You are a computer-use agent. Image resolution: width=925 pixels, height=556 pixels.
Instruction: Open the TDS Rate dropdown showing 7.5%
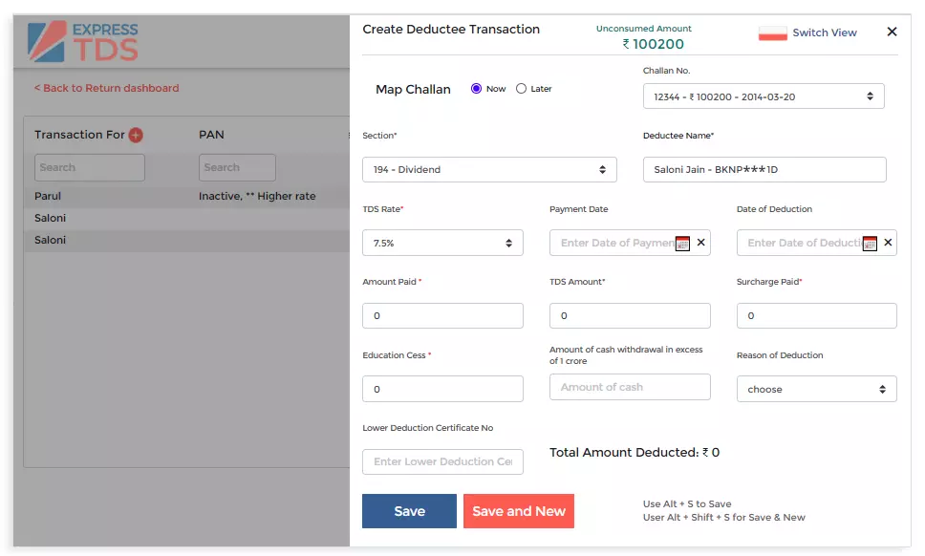[441, 243]
